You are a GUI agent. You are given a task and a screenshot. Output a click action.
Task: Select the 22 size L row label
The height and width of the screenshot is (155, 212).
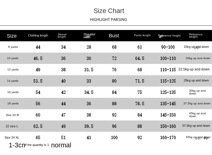[x=12, y=126]
